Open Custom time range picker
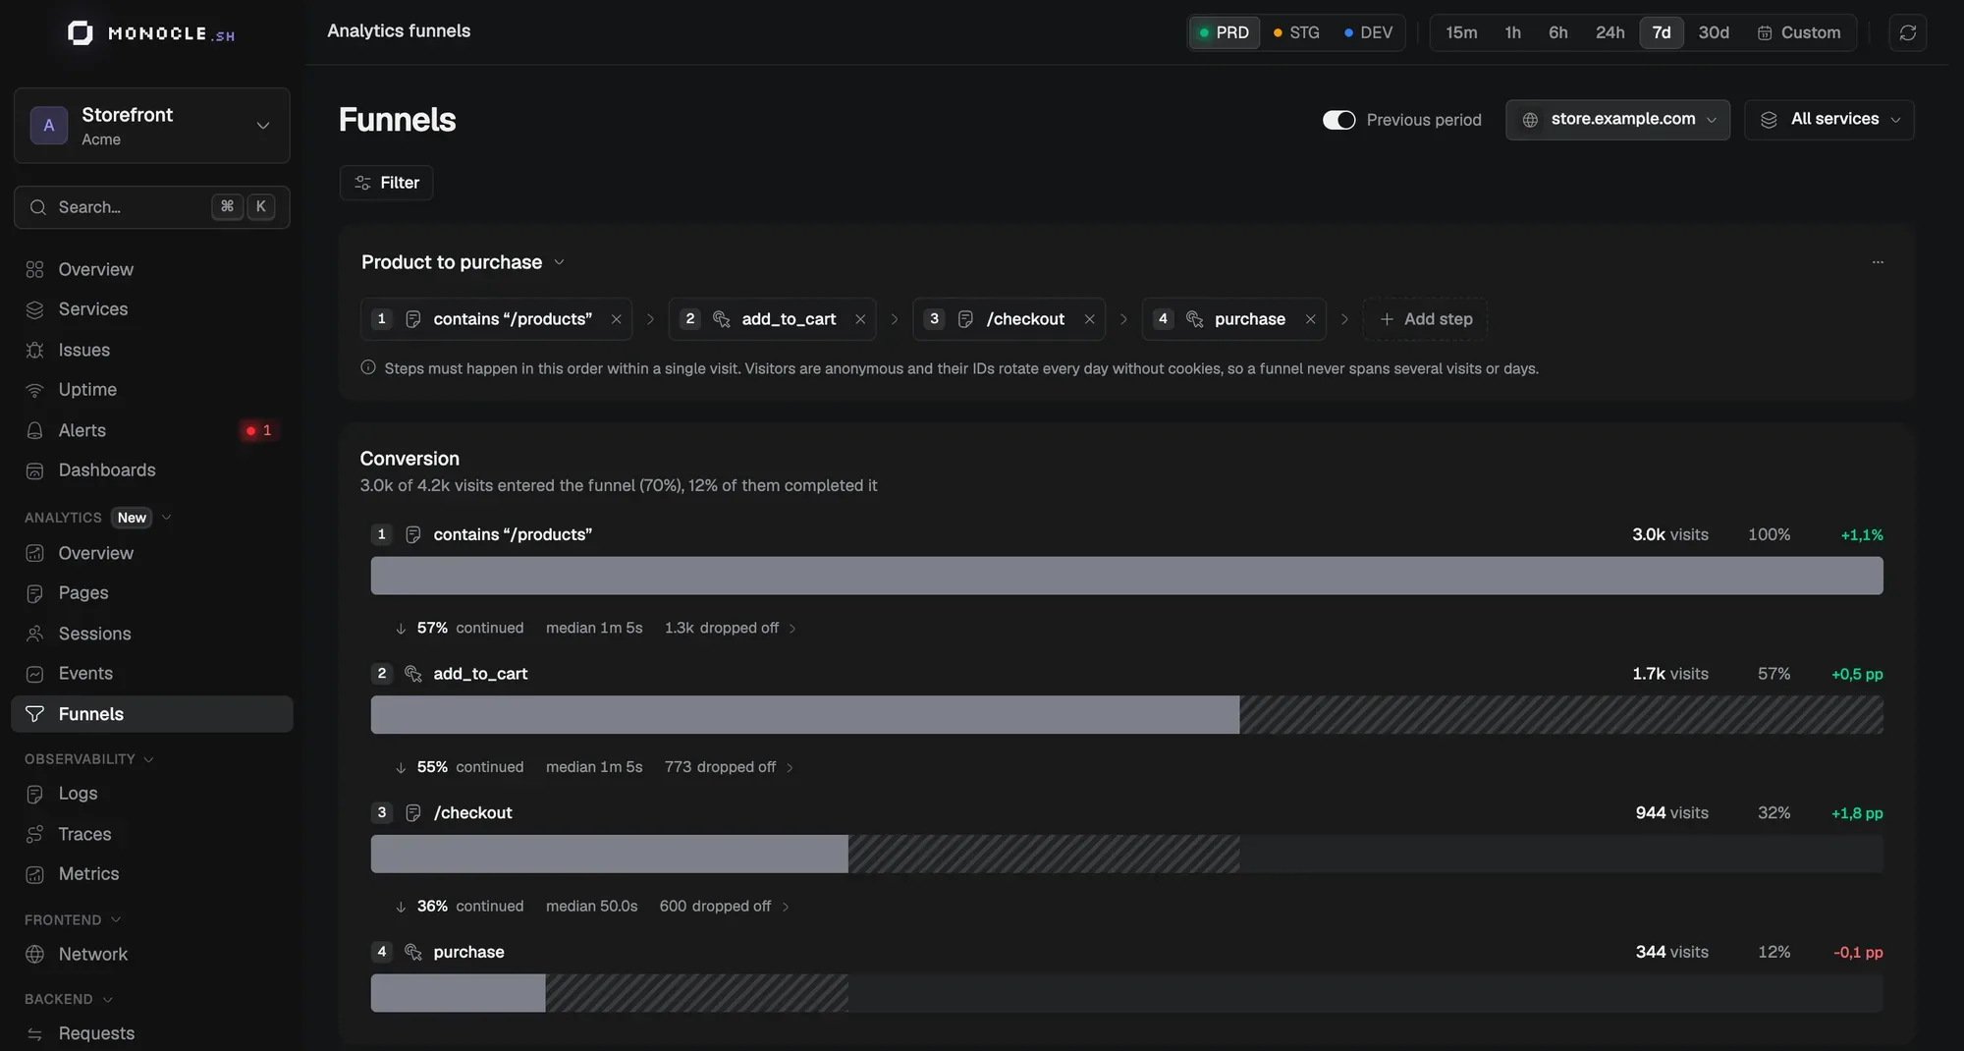 1799,32
